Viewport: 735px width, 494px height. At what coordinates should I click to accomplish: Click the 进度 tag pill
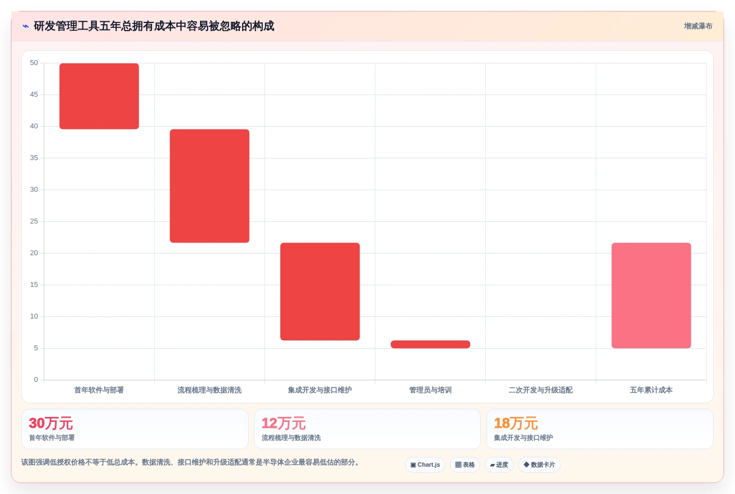click(499, 464)
